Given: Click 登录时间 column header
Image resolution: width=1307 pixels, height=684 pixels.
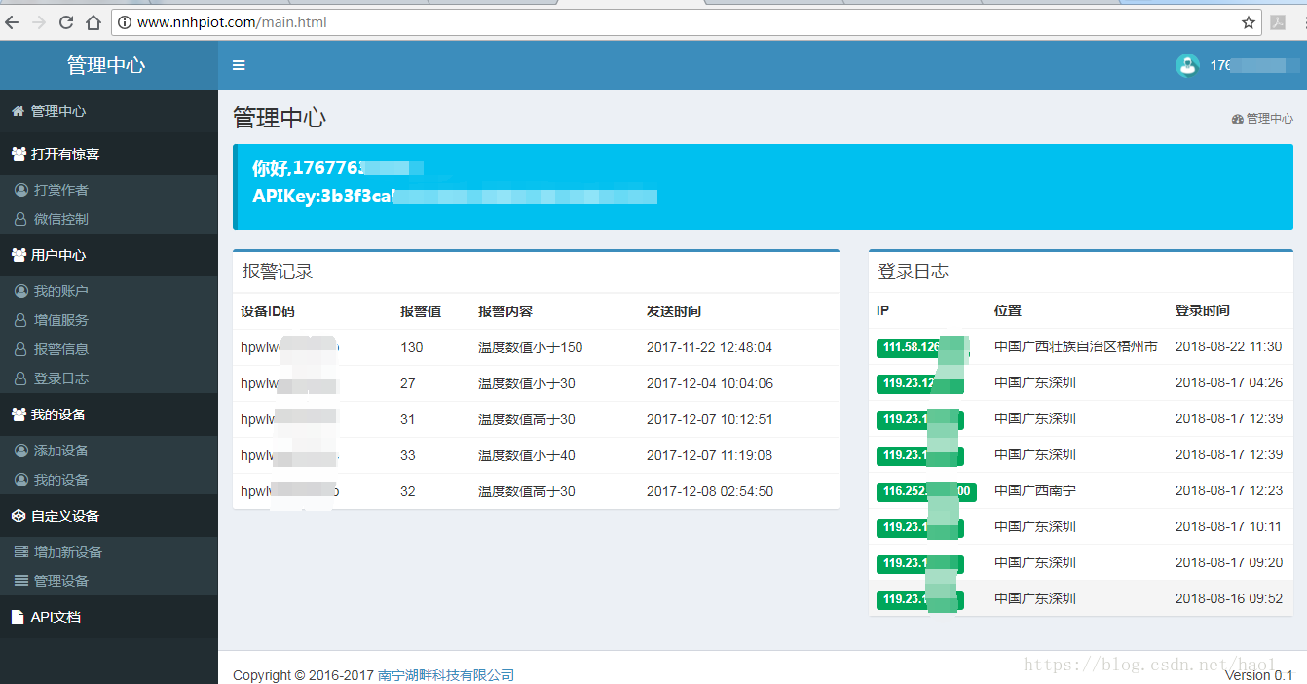Looking at the screenshot, I should click(x=1203, y=310).
